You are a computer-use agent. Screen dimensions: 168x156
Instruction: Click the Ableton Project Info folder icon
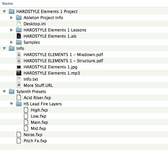tap(19, 17)
